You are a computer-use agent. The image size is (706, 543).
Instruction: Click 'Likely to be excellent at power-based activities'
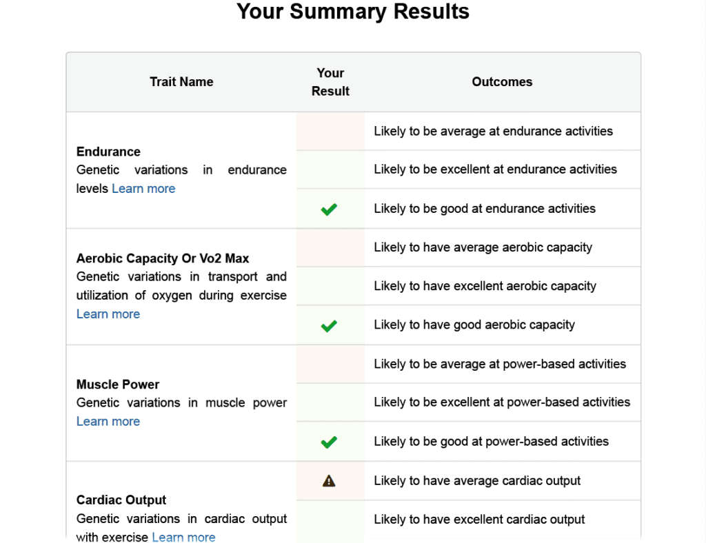coord(502,402)
